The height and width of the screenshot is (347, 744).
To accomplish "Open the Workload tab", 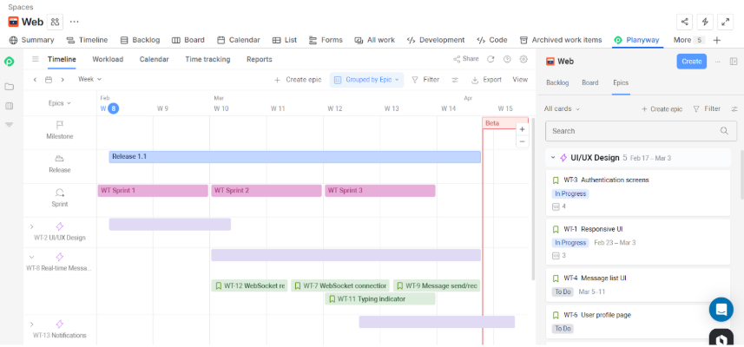I will click(x=108, y=59).
